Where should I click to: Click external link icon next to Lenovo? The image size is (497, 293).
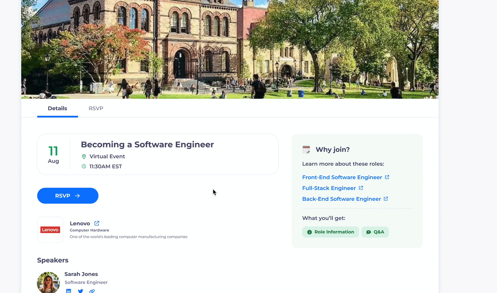point(97,223)
